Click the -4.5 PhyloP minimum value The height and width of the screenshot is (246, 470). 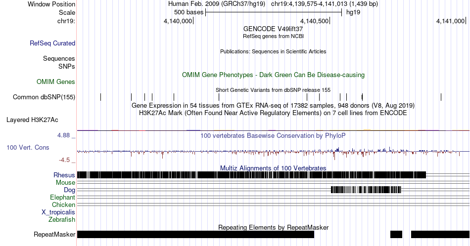[x=64, y=160]
